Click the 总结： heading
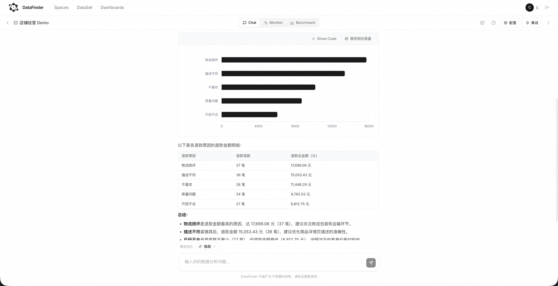The image size is (558, 286). tap(183, 215)
